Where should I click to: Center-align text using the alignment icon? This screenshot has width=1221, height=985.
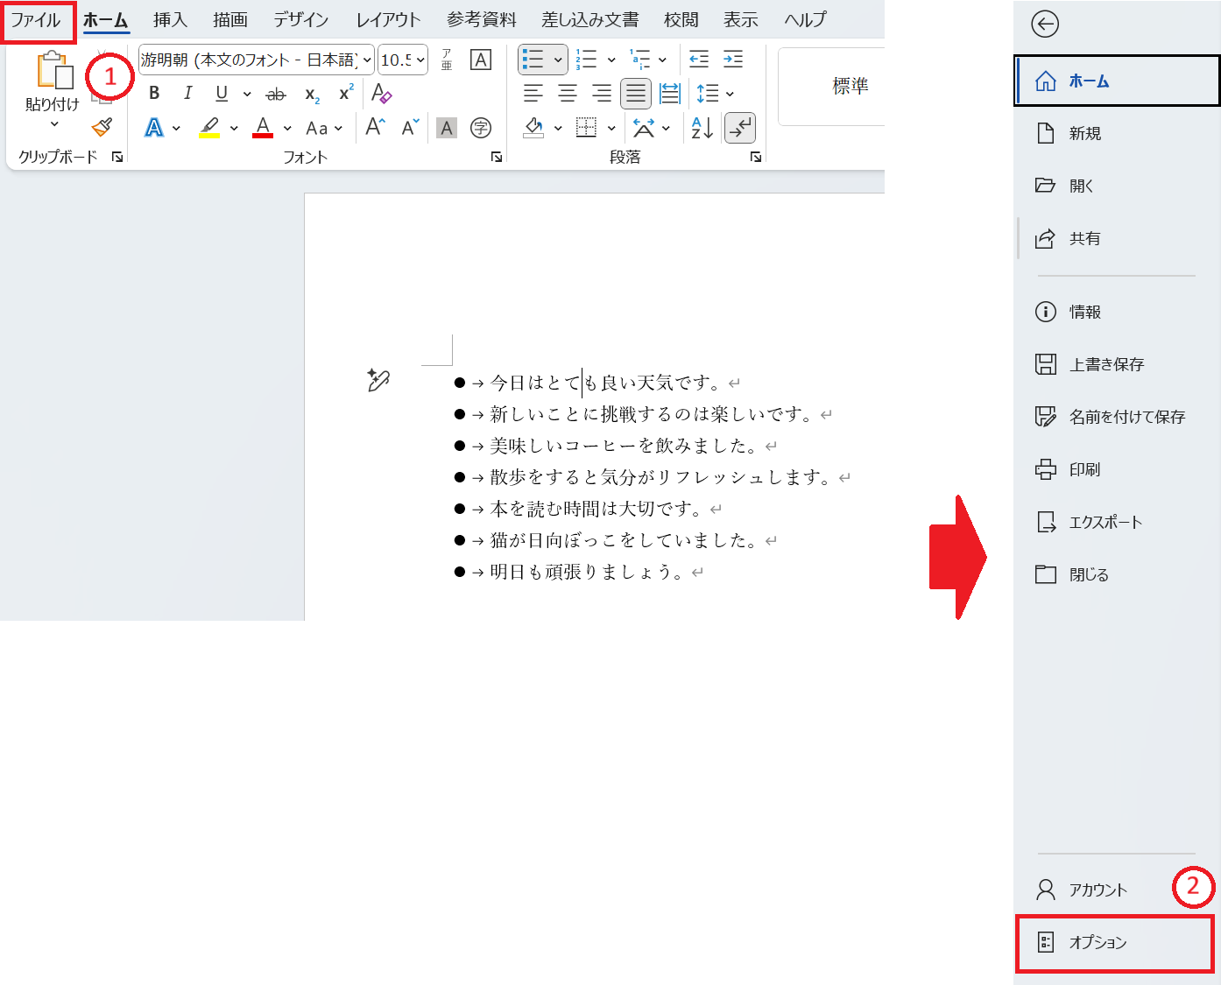click(568, 94)
